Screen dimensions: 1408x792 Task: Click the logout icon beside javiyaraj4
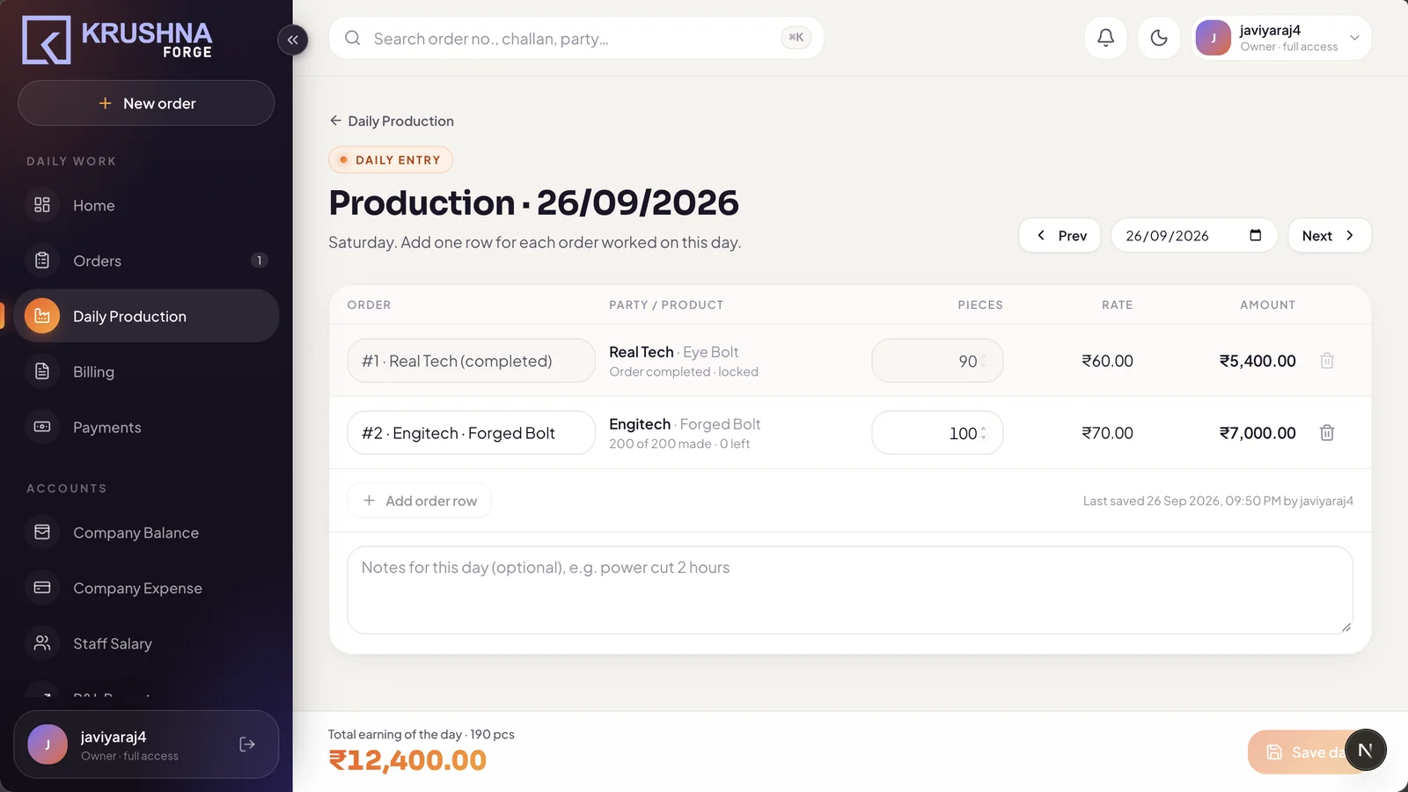click(247, 744)
